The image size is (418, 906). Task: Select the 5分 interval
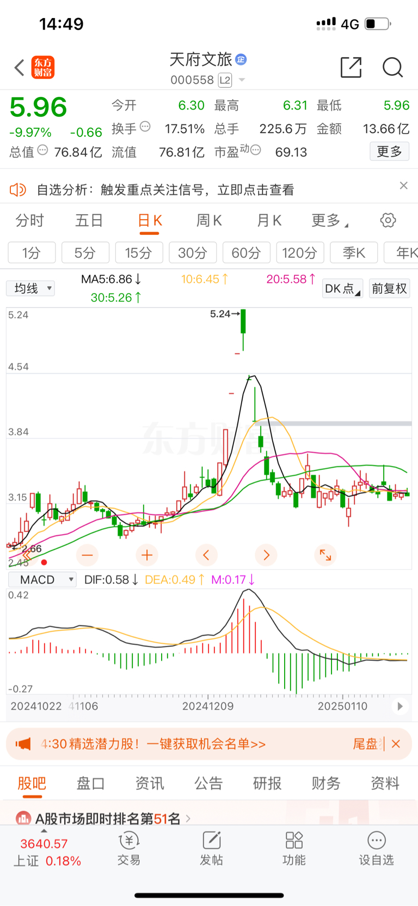[x=85, y=253]
